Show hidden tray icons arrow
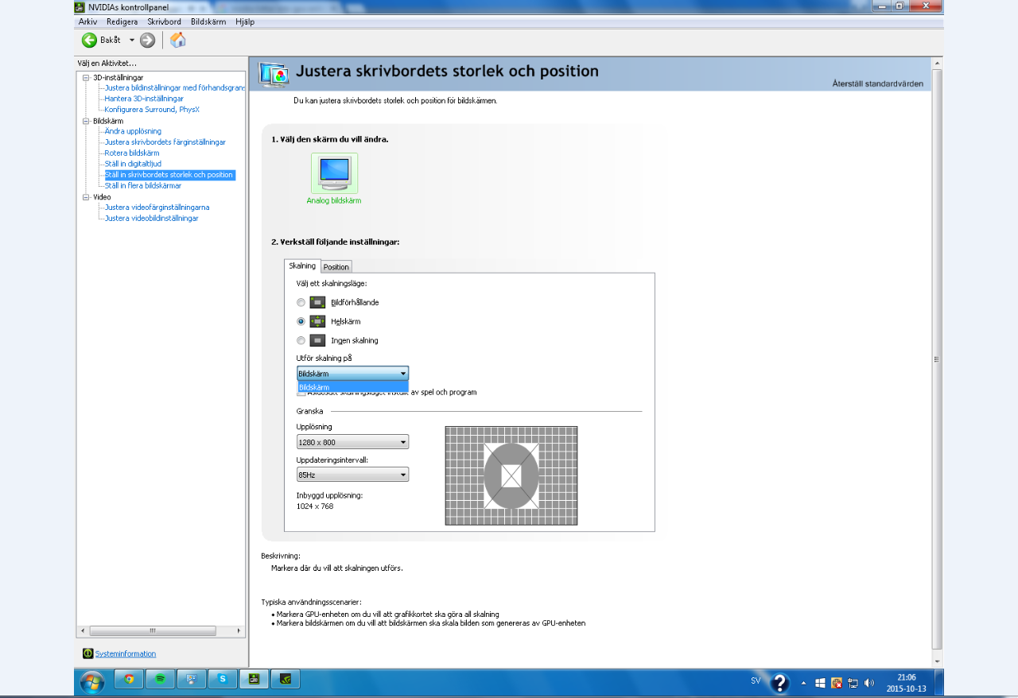1018x698 pixels. coord(803,682)
